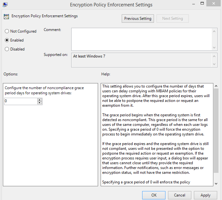Screen dimensions: 222x200
Task: Click inside the Comment text box
Action: coord(142,39)
